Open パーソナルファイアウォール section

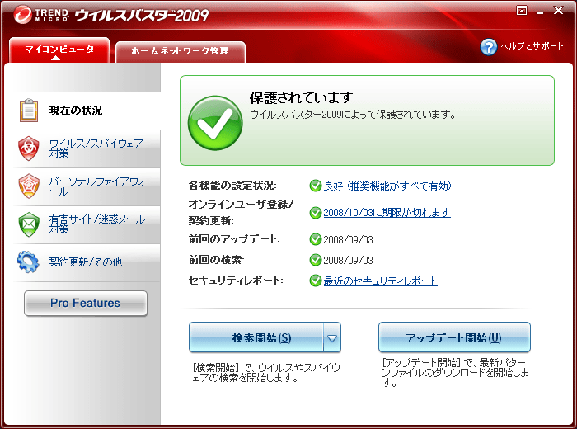tap(87, 186)
